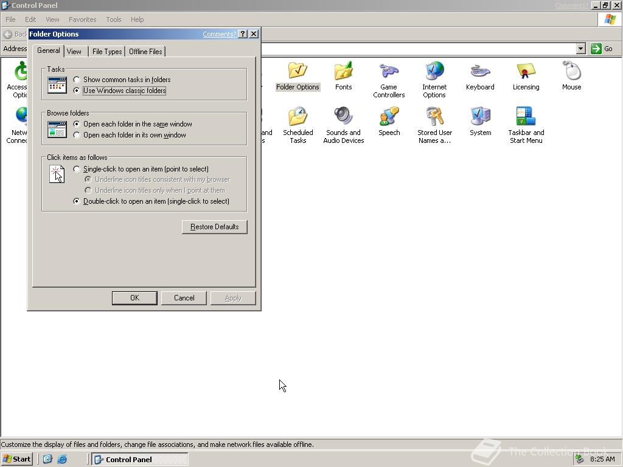The width and height of the screenshot is (623, 467).
Task: Click the Start button
Action: (x=17, y=459)
